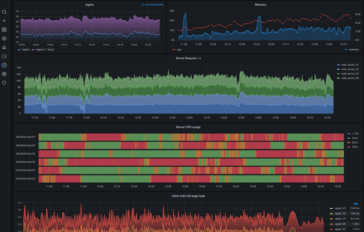Click the 140 label on Server Request axis
Image resolution: width=364 pixels, height=232 pixels.
coord(19,68)
